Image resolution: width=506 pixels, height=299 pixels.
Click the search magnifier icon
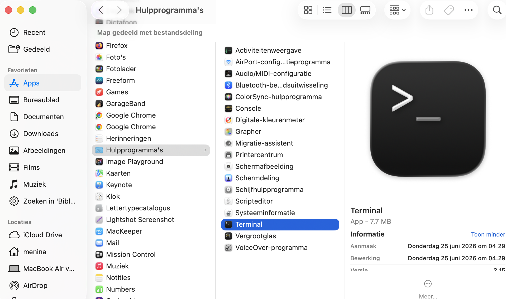coord(497,10)
